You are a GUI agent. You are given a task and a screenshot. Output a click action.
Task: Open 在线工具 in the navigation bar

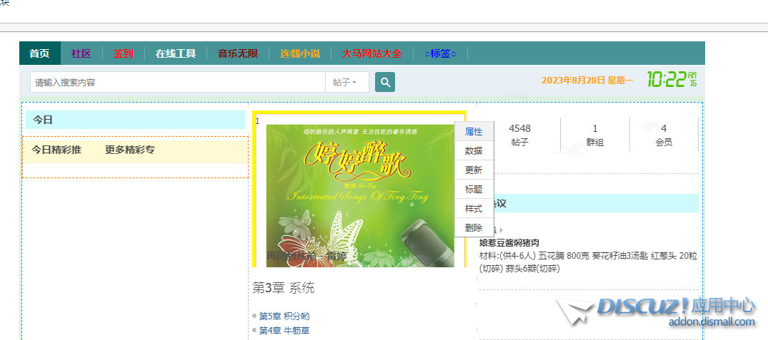pos(176,53)
